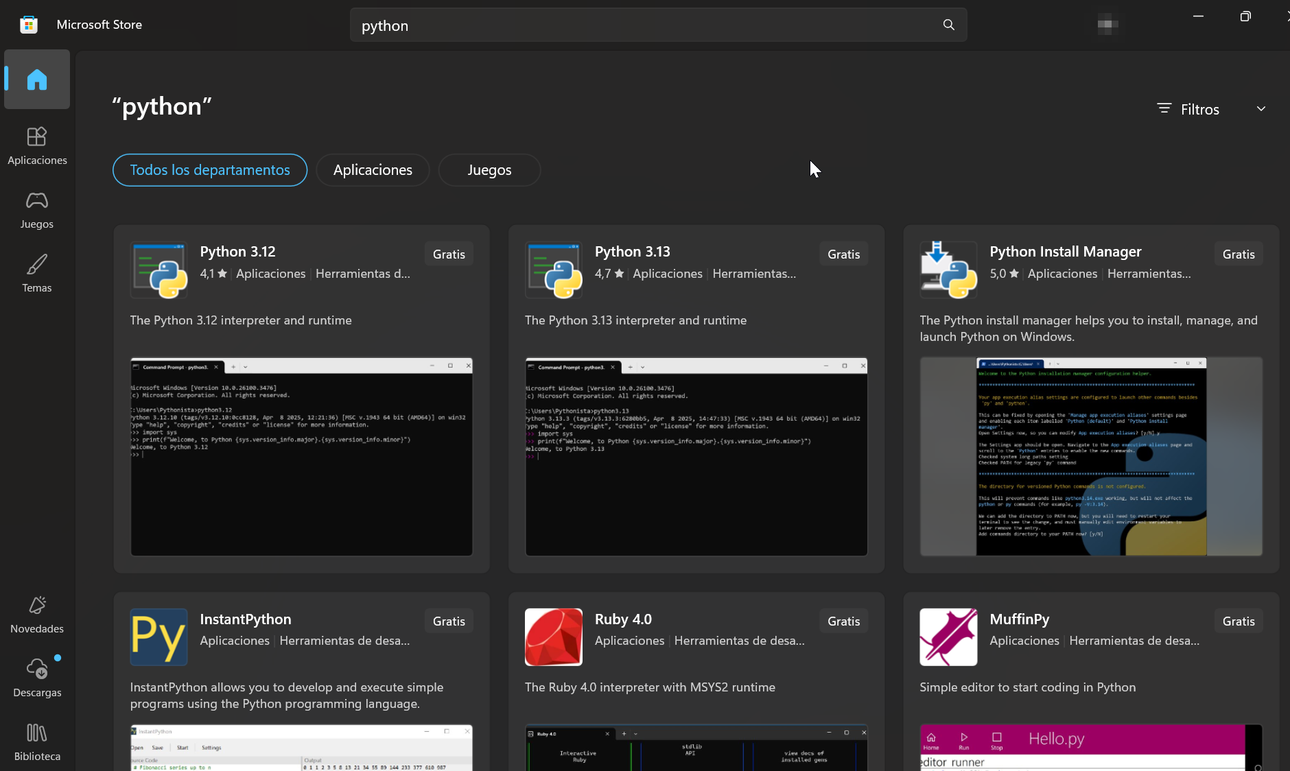Open Descargas in the sidebar
Viewport: 1290px width, 771px height.
tap(37, 678)
